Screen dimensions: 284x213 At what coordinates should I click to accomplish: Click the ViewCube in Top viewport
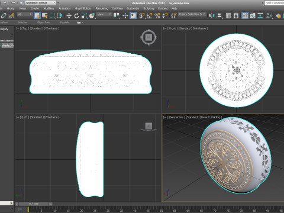coord(149,37)
